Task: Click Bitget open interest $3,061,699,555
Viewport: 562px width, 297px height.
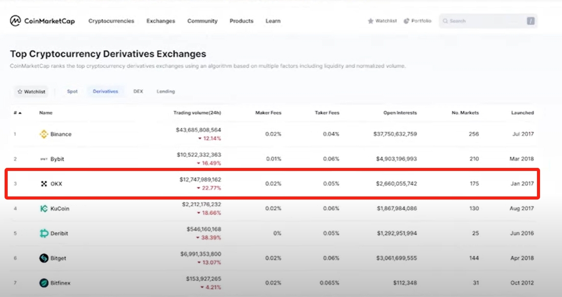Action: click(x=396, y=258)
